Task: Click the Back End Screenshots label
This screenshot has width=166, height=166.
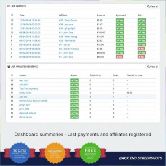Action: click(x=140, y=158)
